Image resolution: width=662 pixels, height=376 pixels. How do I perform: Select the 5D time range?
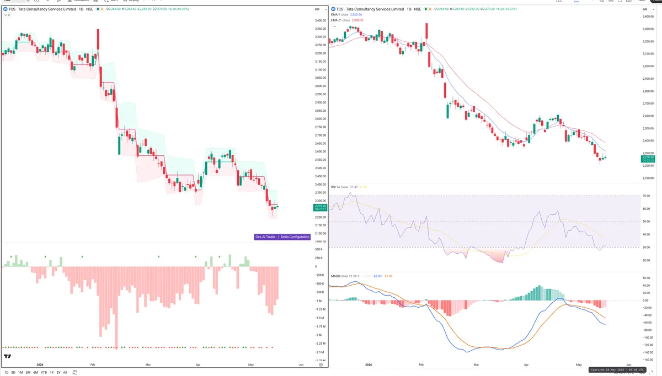[13, 372]
